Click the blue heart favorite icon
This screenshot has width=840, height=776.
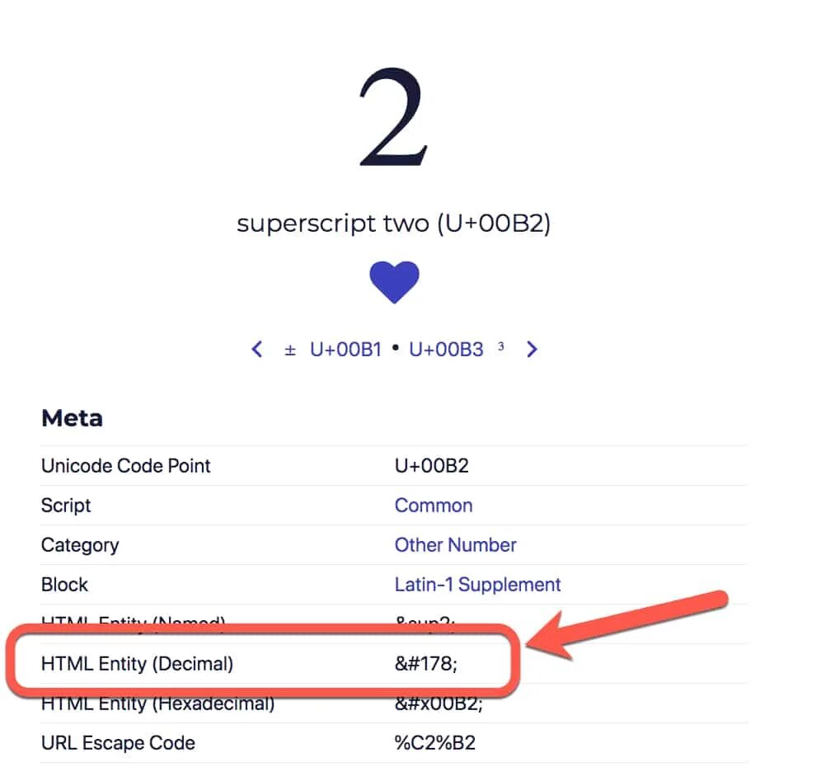394,282
